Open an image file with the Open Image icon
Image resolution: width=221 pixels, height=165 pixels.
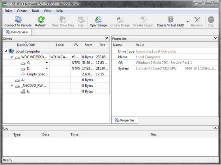tap(98, 20)
